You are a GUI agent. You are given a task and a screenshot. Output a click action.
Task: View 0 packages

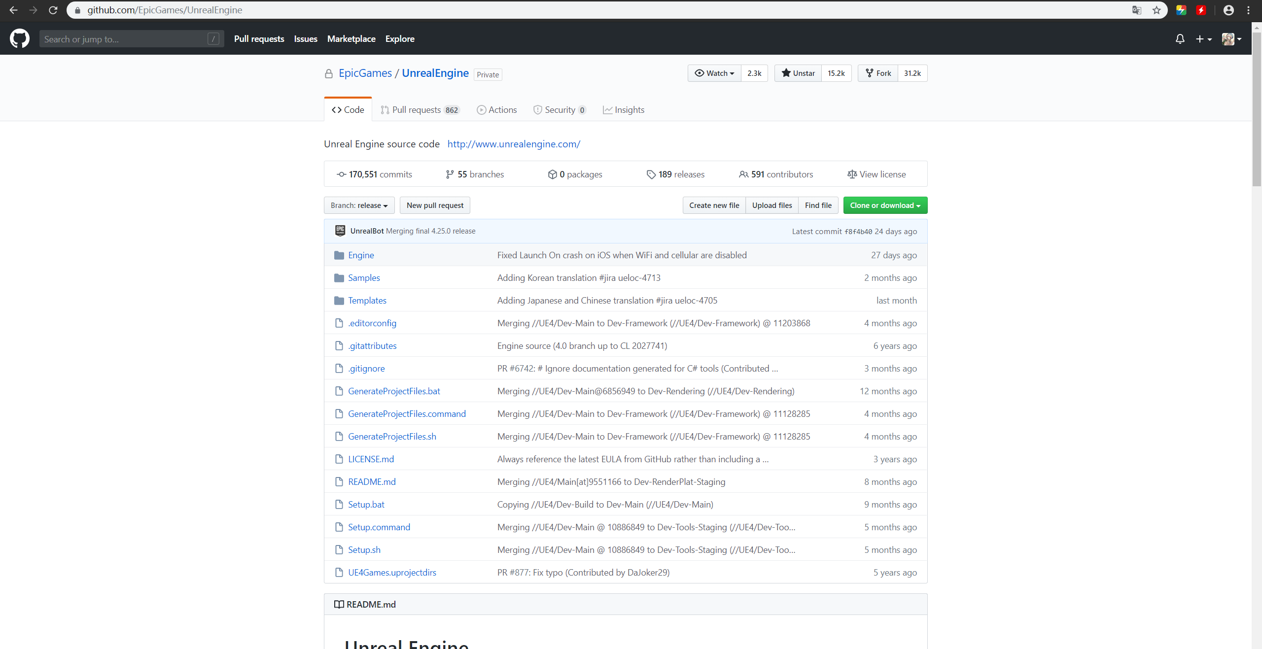[x=575, y=174]
